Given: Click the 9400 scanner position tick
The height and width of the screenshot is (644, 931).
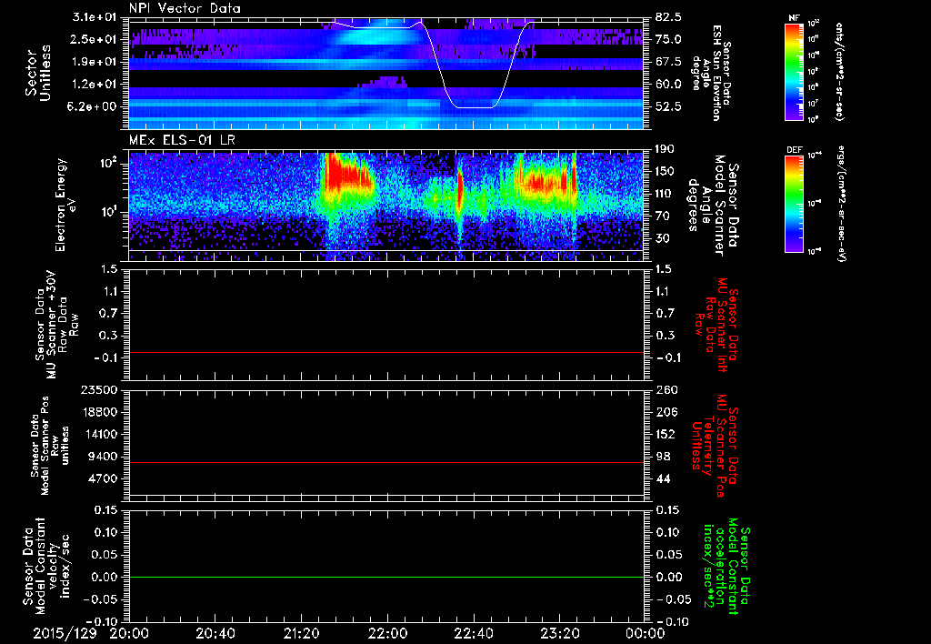Looking at the screenshot, I should (104, 457).
